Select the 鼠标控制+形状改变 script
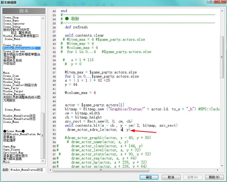Screen dimensions: 227x182 (16, 30)
